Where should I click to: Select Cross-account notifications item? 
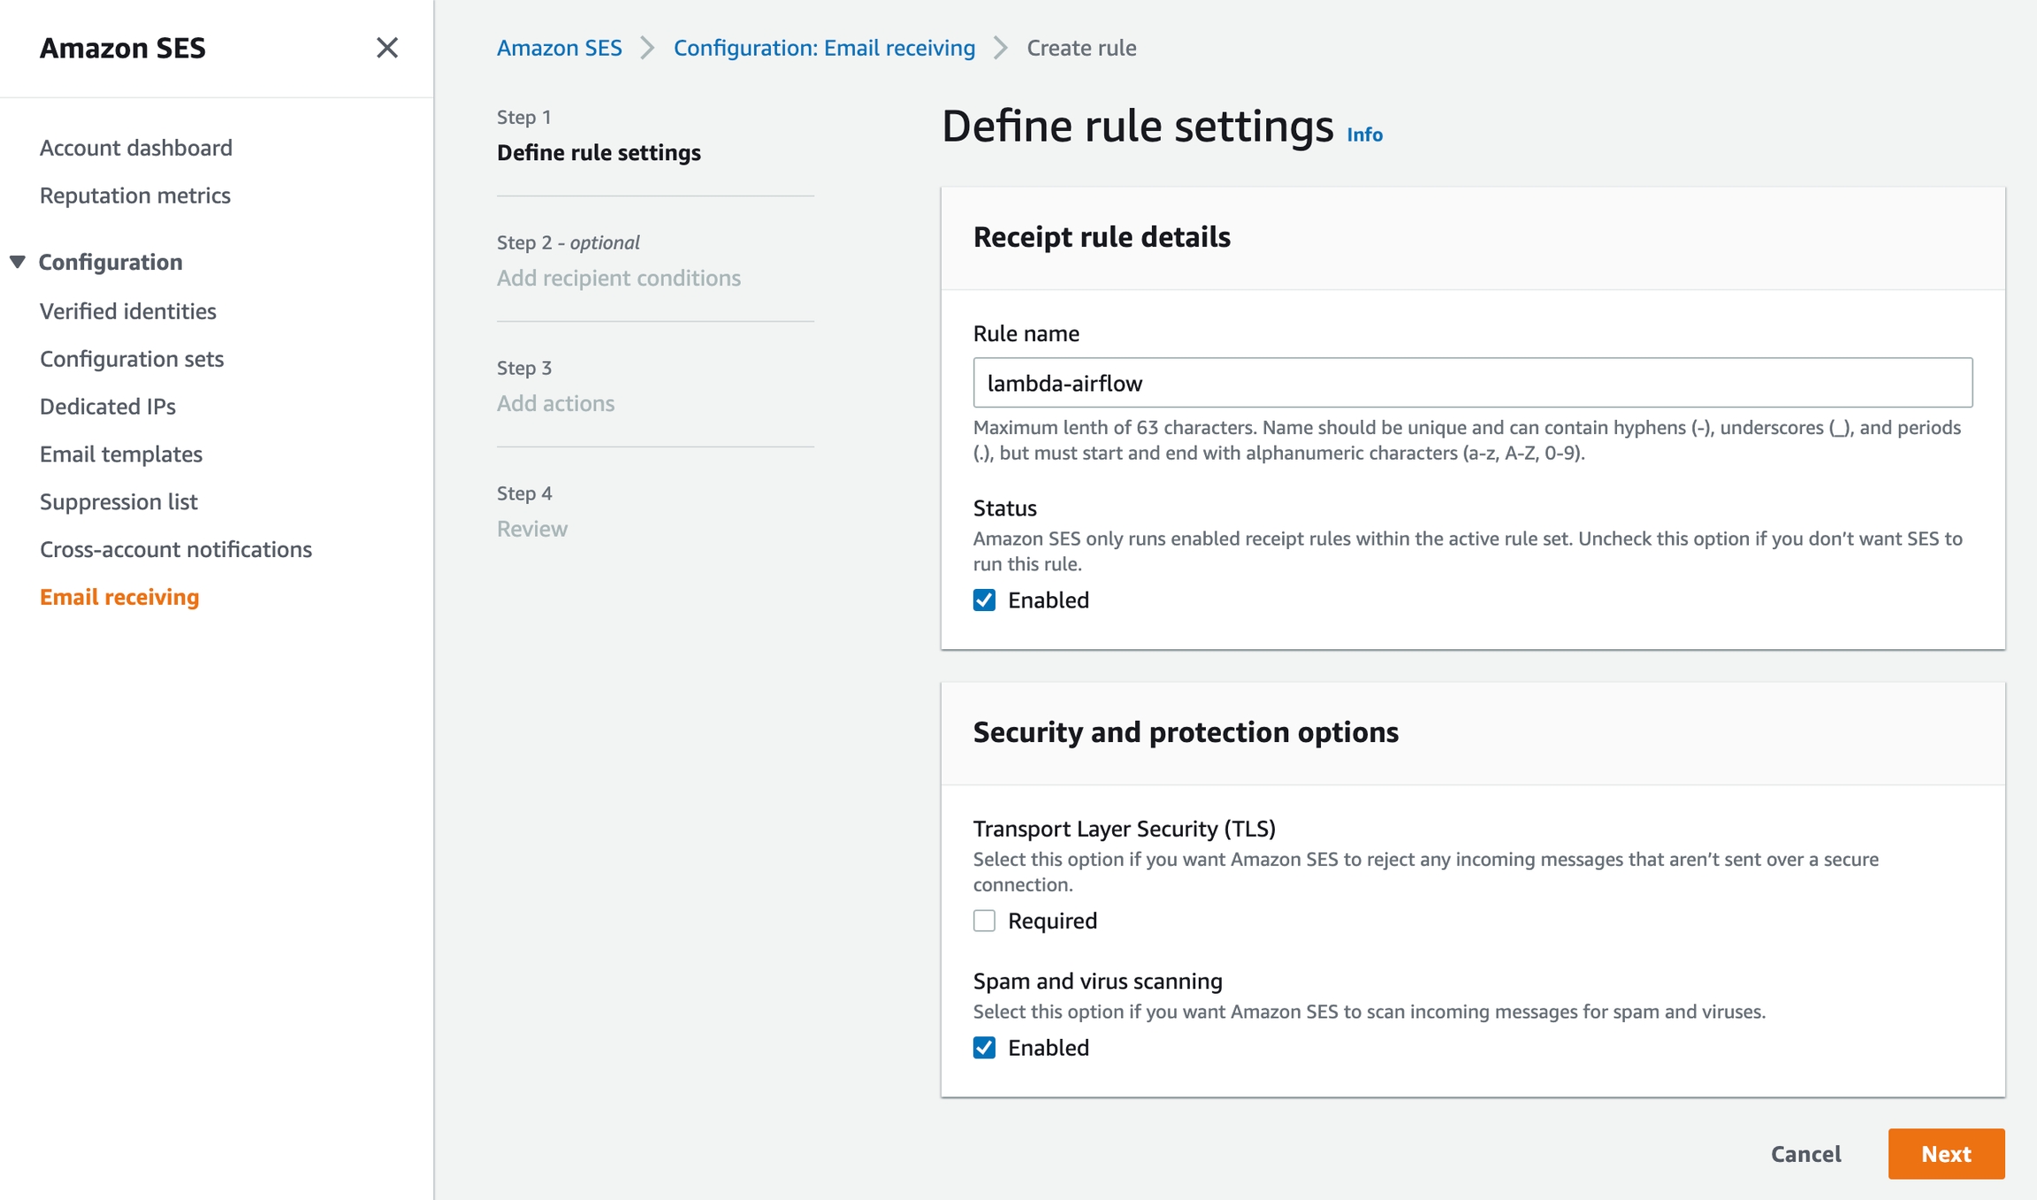pos(176,550)
